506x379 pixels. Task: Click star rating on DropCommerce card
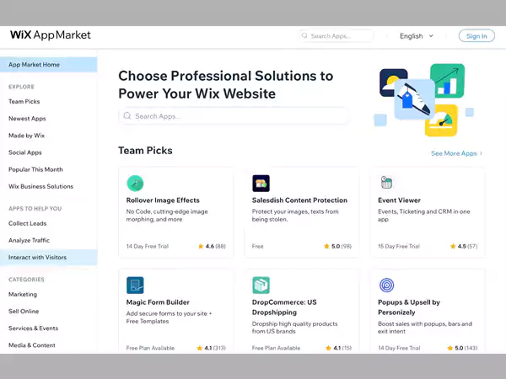pos(338,348)
